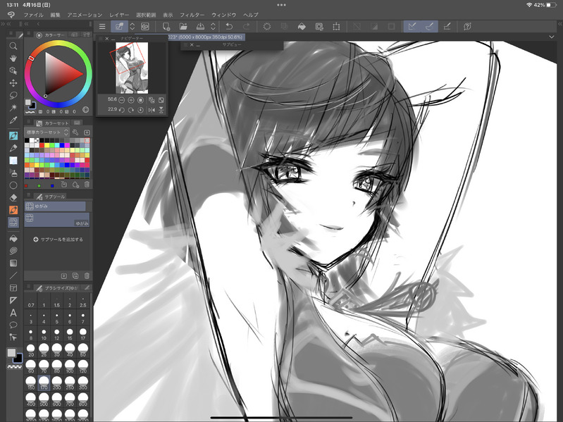Select the Fill bucket tool
This screenshot has height=422, width=563.
[x=13, y=238]
